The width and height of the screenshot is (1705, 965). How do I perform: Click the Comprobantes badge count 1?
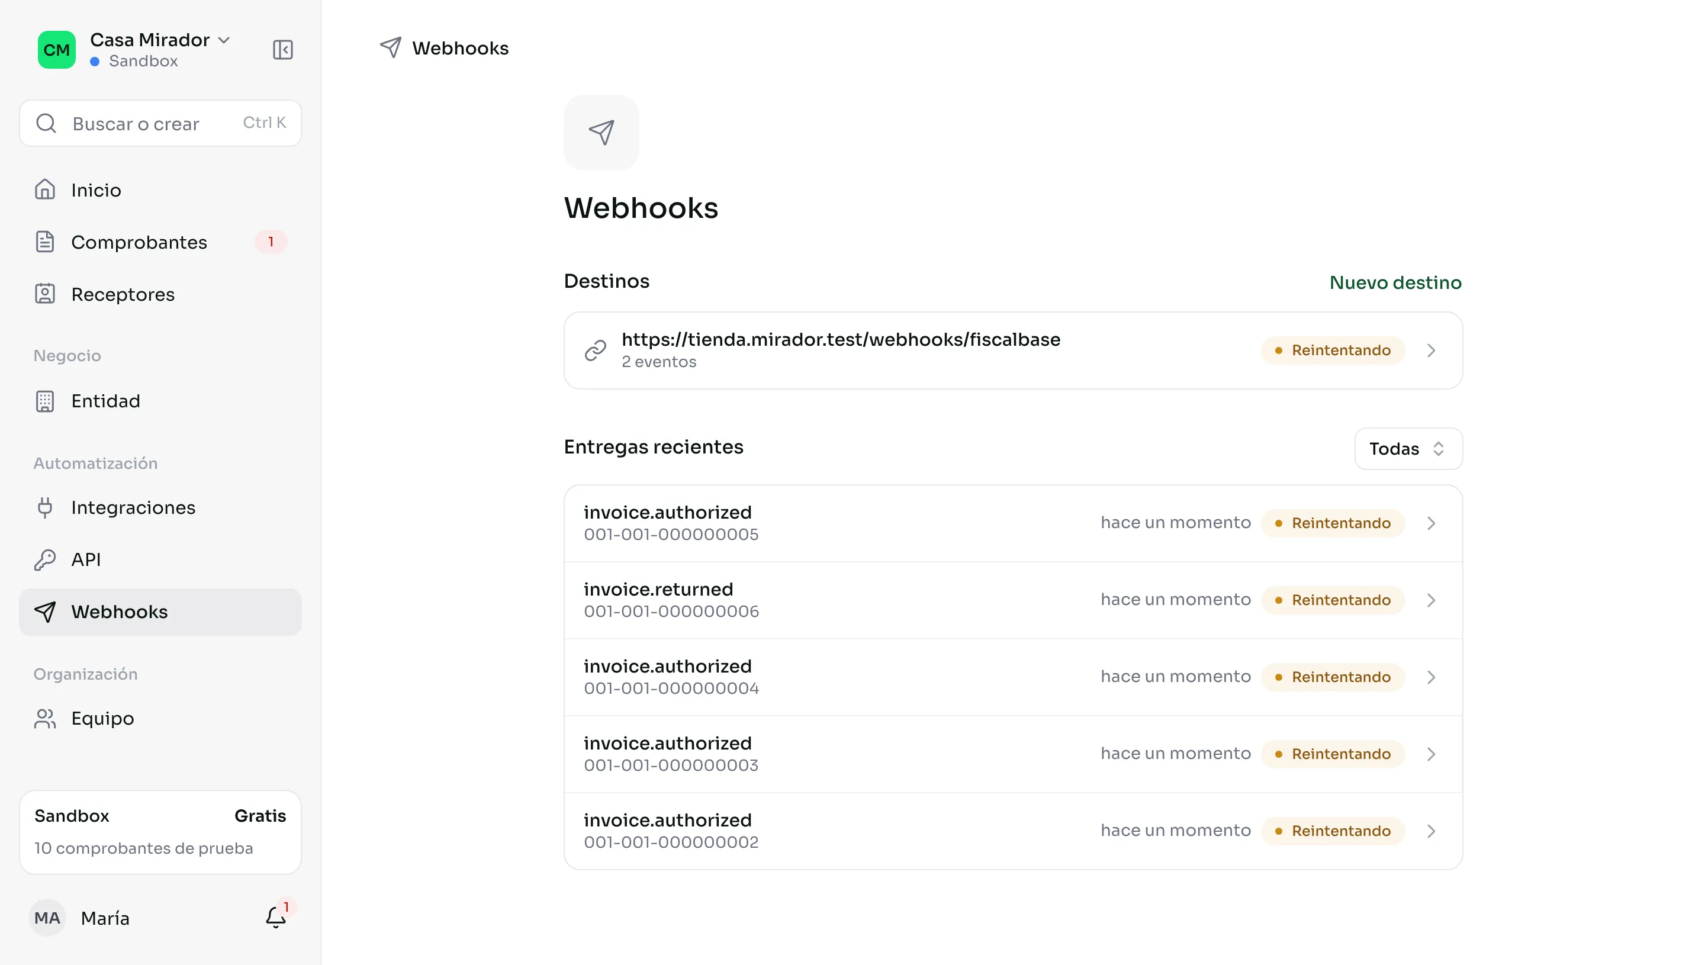tap(271, 242)
